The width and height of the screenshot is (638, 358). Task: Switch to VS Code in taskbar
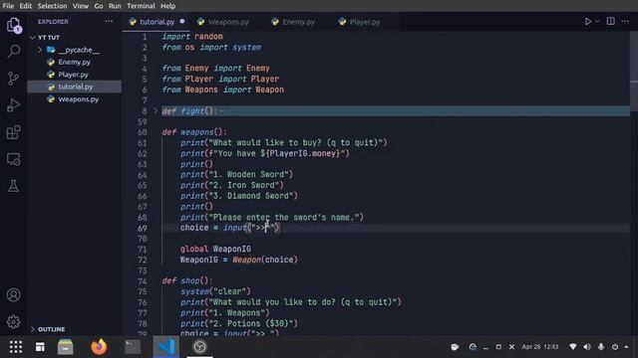coord(166,347)
